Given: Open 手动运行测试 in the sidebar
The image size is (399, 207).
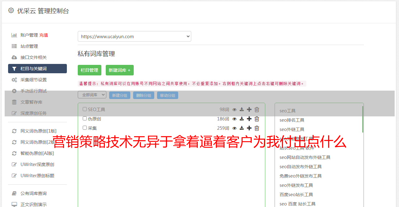Looking at the screenshot, I should click(34, 91).
